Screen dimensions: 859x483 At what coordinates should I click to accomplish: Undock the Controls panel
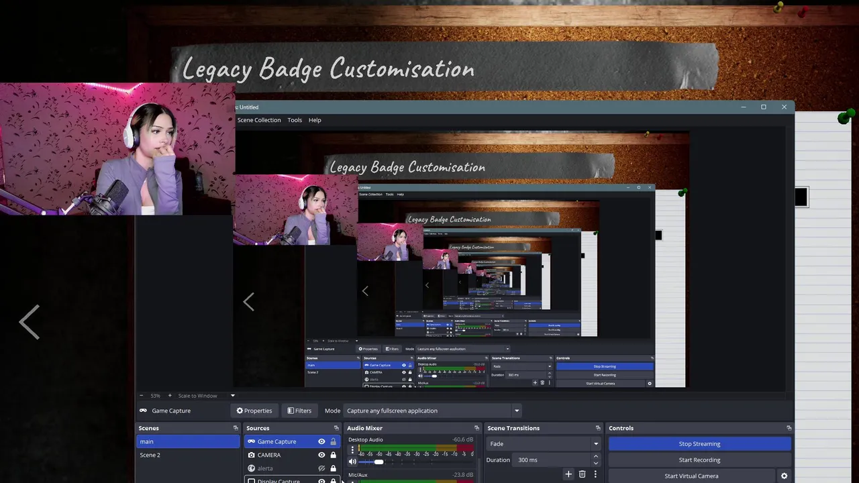click(x=789, y=428)
